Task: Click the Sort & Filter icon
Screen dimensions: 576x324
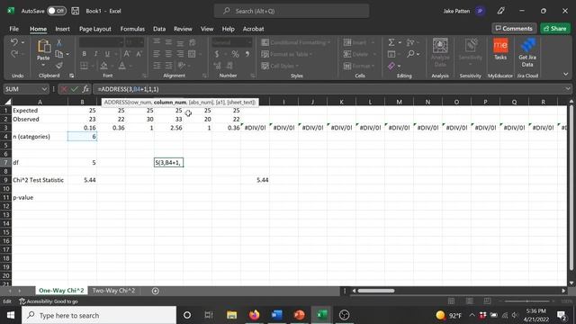Action: tap(410, 42)
